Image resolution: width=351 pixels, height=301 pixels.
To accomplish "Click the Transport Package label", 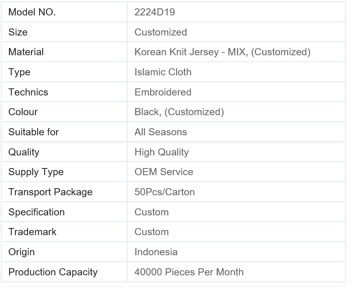I will [50, 192].
